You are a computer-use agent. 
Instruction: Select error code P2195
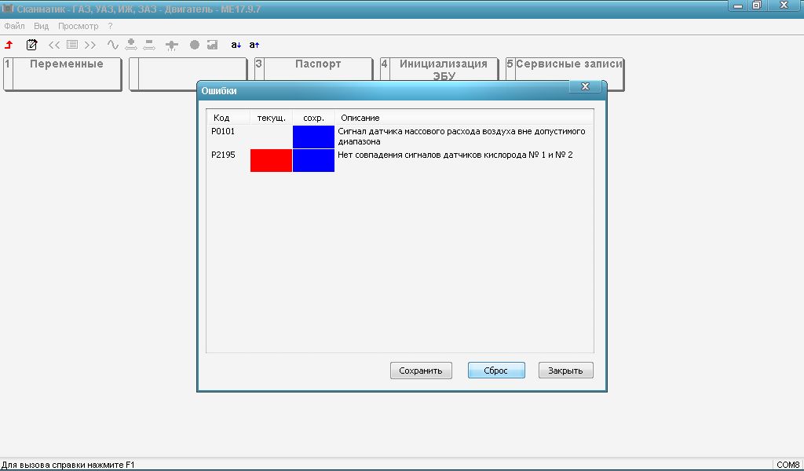click(x=223, y=155)
